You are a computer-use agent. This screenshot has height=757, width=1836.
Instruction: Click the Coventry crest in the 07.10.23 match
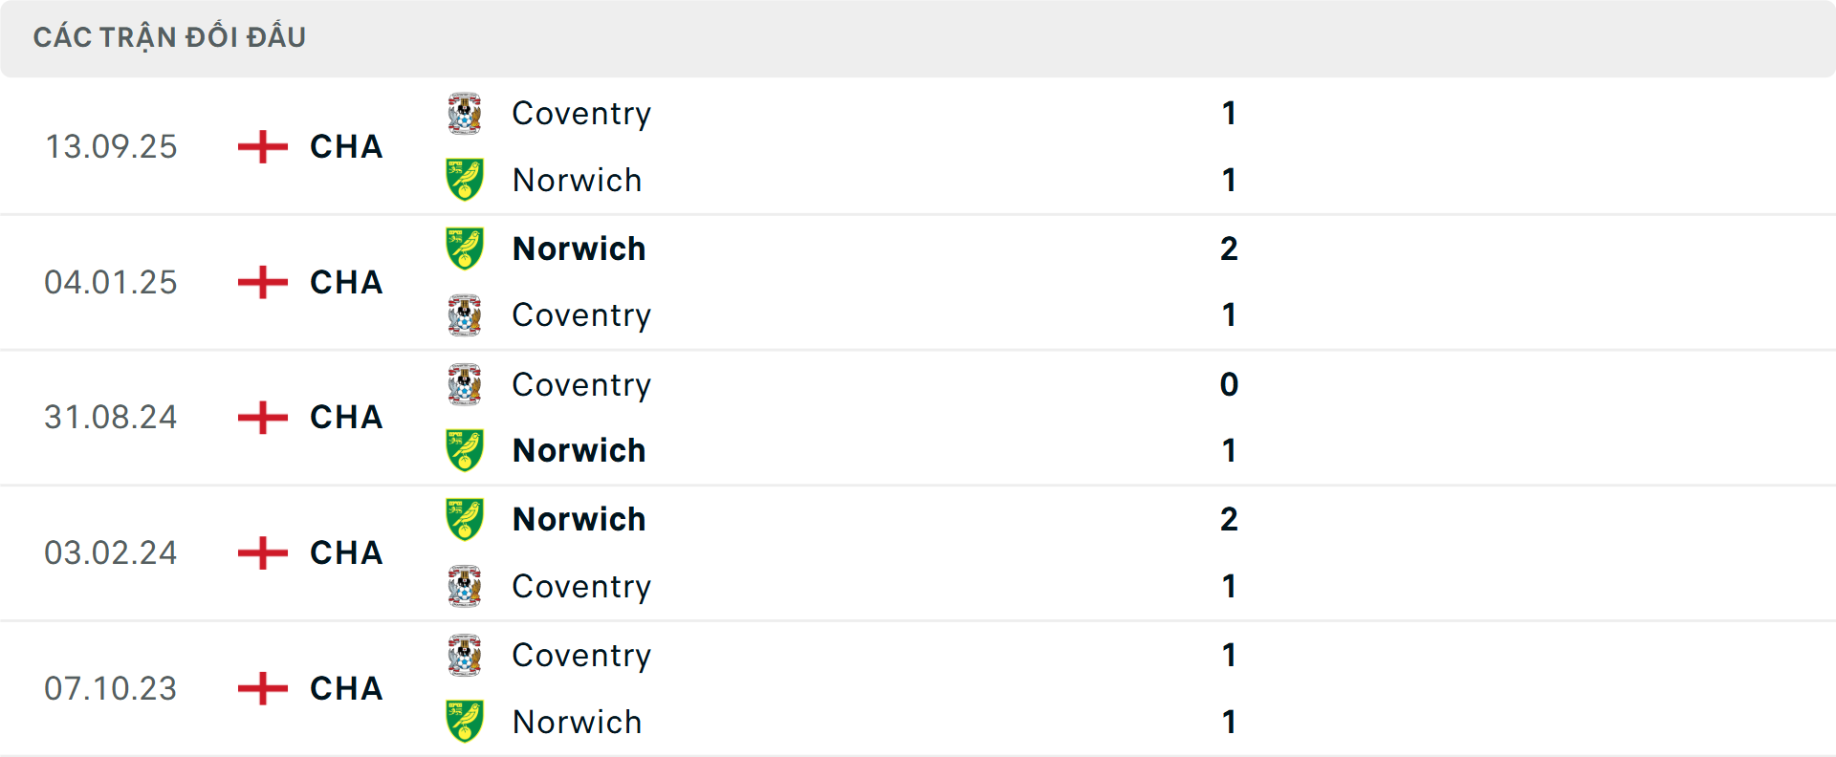465,656
